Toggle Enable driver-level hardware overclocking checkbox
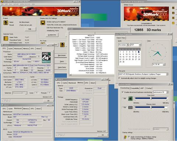Screen dimensions: 177x141 coord(123,92)
